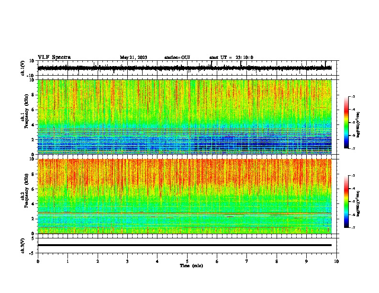379x293 pixels.
Task: Click the "ch.3(V)" axis label
Action: pyautogui.click(x=23, y=246)
